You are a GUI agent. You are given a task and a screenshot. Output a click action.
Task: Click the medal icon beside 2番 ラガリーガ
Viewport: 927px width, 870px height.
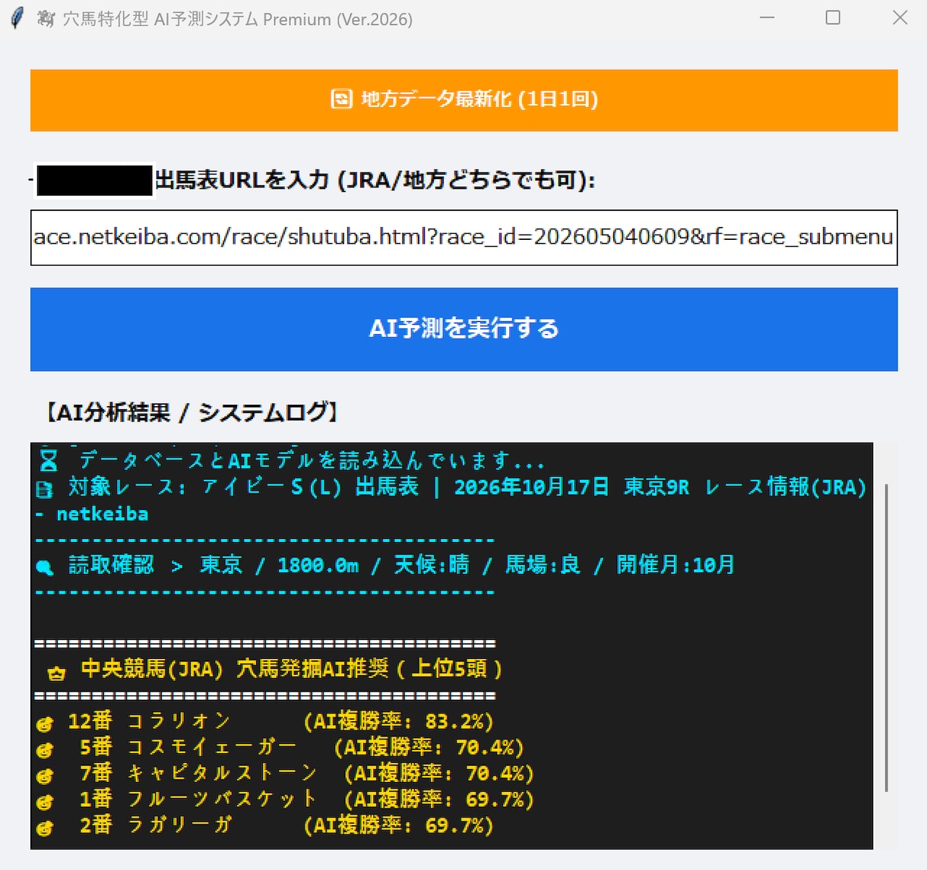click(45, 827)
